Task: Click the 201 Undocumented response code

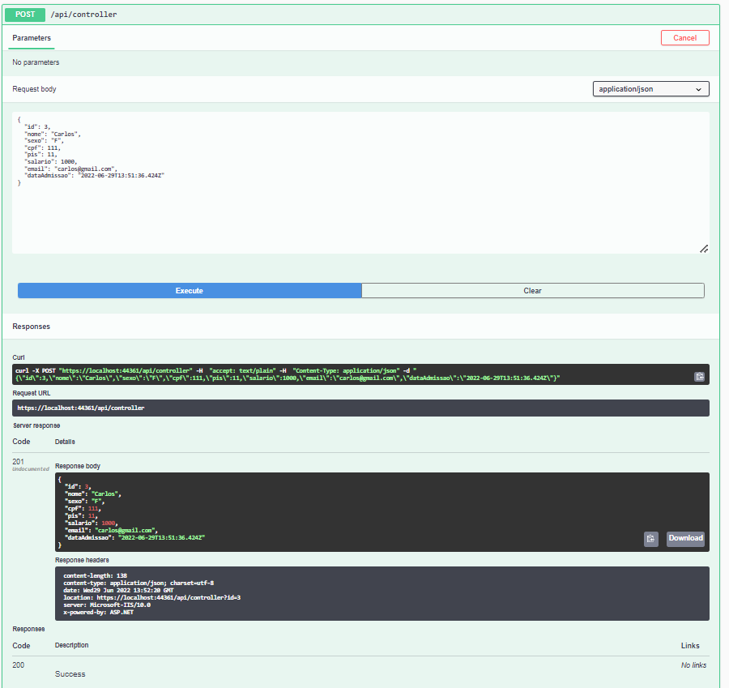Action: pyautogui.click(x=17, y=464)
